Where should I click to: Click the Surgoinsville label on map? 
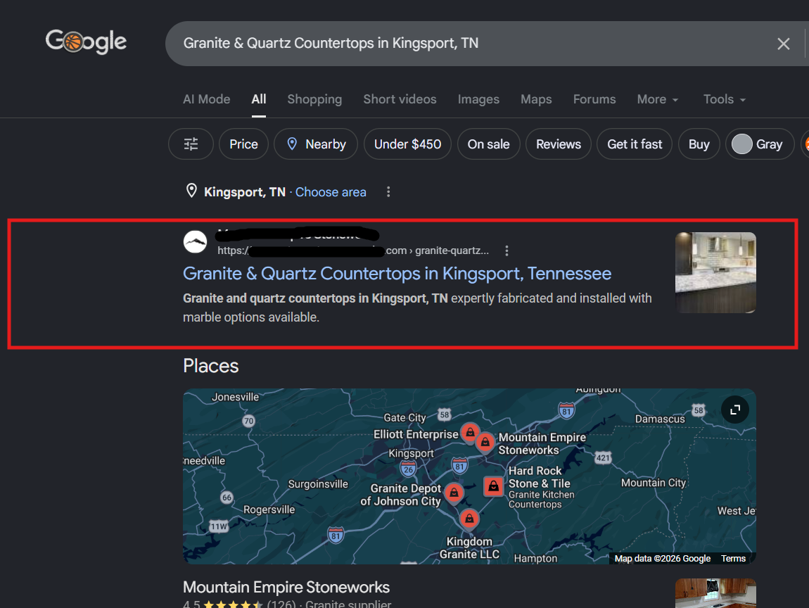point(318,484)
